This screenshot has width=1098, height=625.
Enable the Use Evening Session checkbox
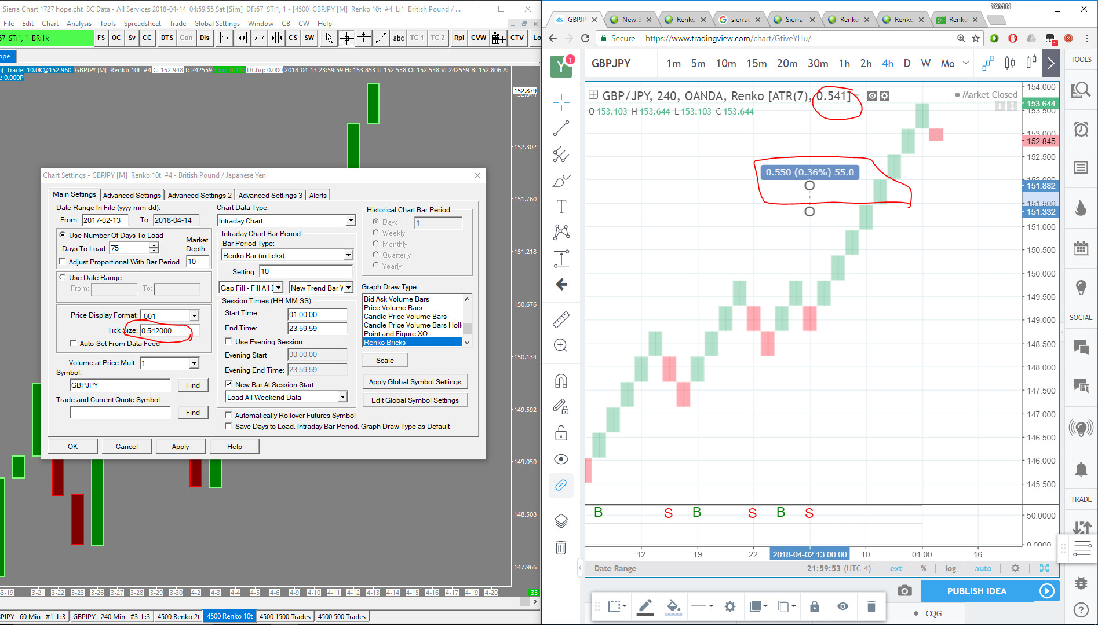(228, 341)
